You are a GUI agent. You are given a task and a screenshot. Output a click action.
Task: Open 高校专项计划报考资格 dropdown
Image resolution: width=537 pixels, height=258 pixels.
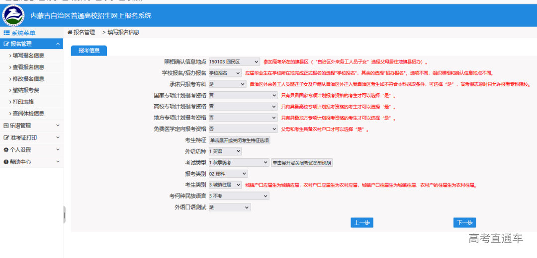243,107
